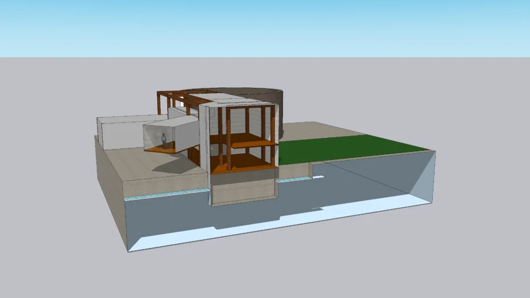Click the long white block on the left
This screenshot has width=530, height=298.
tap(119, 131)
